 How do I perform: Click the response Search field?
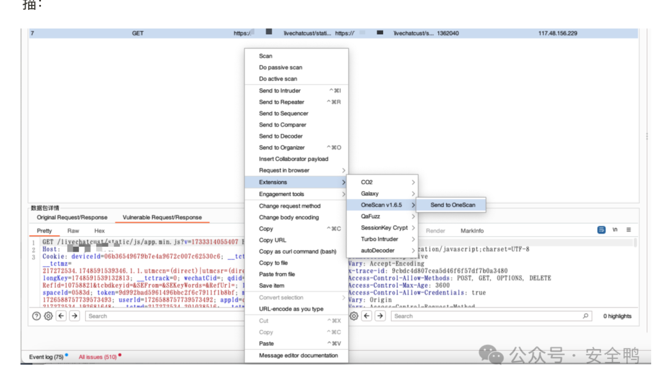coord(491,316)
